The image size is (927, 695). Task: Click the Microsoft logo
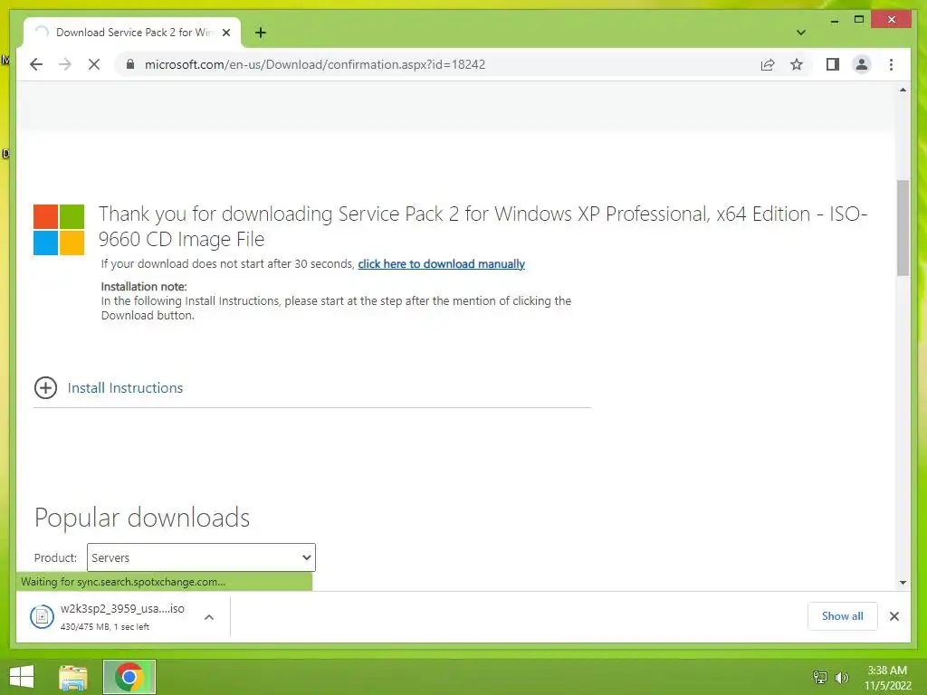(59, 230)
